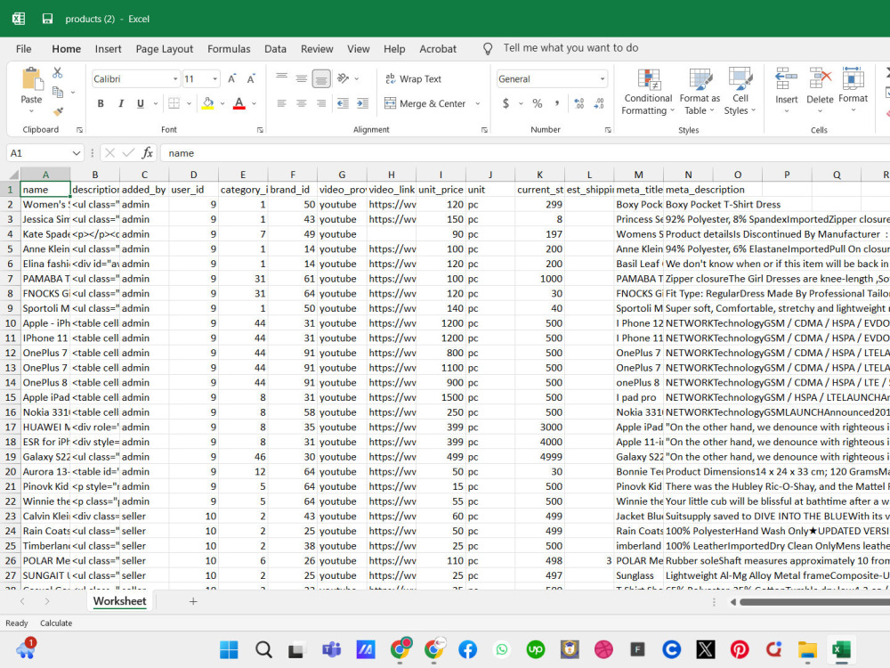This screenshot has width=890, height=668.
Task: Open Format as Table gallery
Action: [x=700, y=92]
